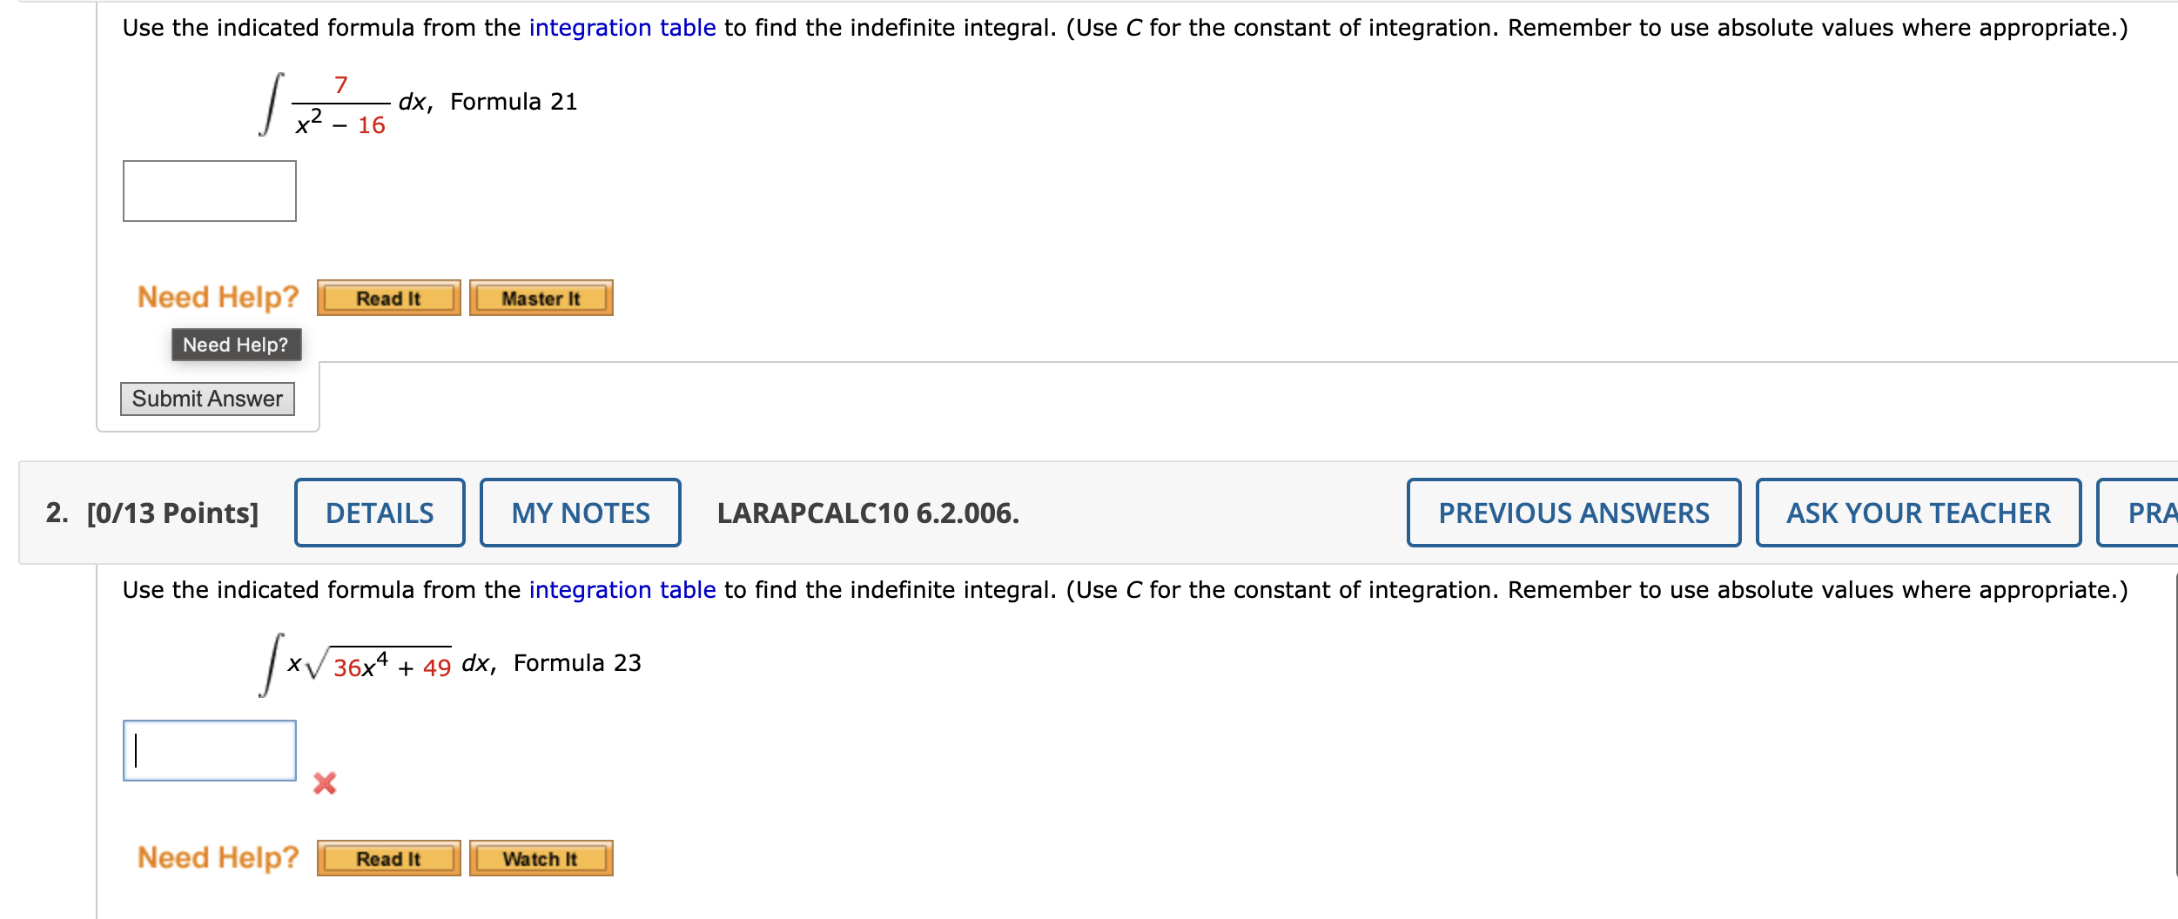The image size is (2178, 919).
Task: Click the partially visible PRA button
Action: pos(2152,513)
